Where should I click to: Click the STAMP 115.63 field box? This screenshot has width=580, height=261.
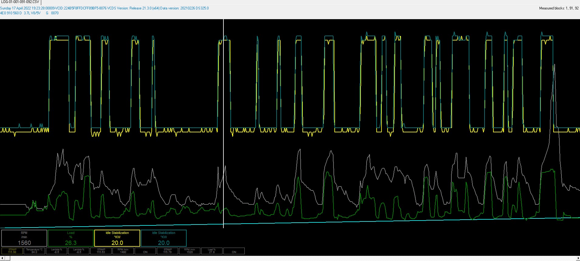[101, 251]
